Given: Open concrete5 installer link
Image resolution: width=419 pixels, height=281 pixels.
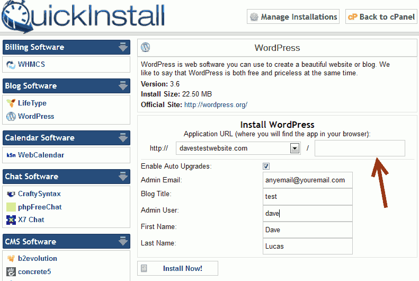Looking at the screenshot, I should pos(34,271).
